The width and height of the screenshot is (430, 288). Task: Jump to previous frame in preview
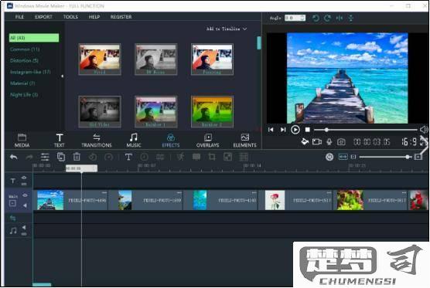[x=271, y=130]
